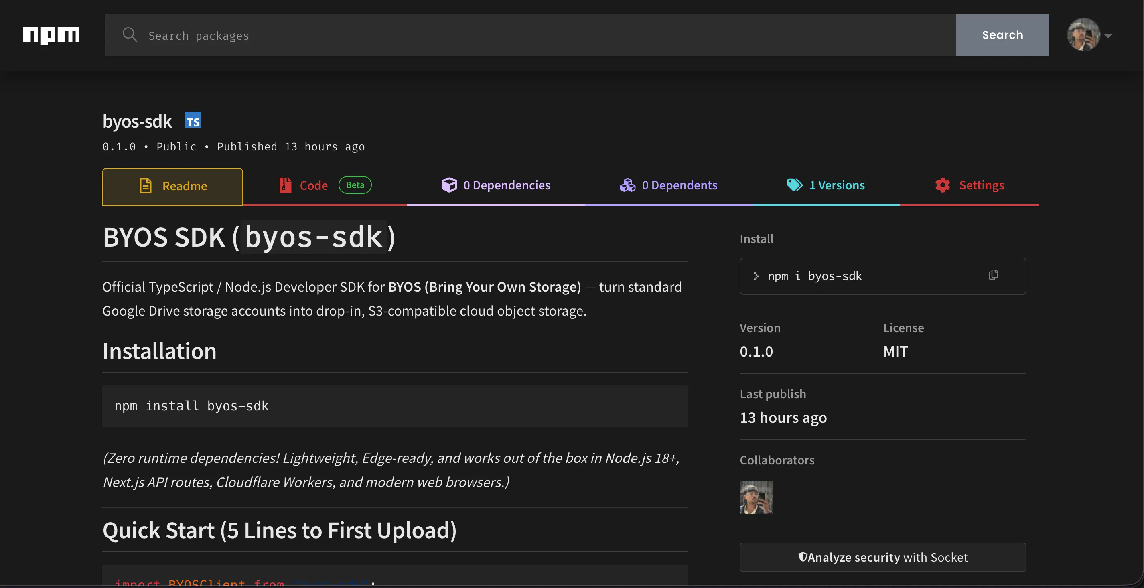1144x588 pixels.
Task: Click the 'Collaborators' label
Action: pyautogui.click(x=777, y=460)
